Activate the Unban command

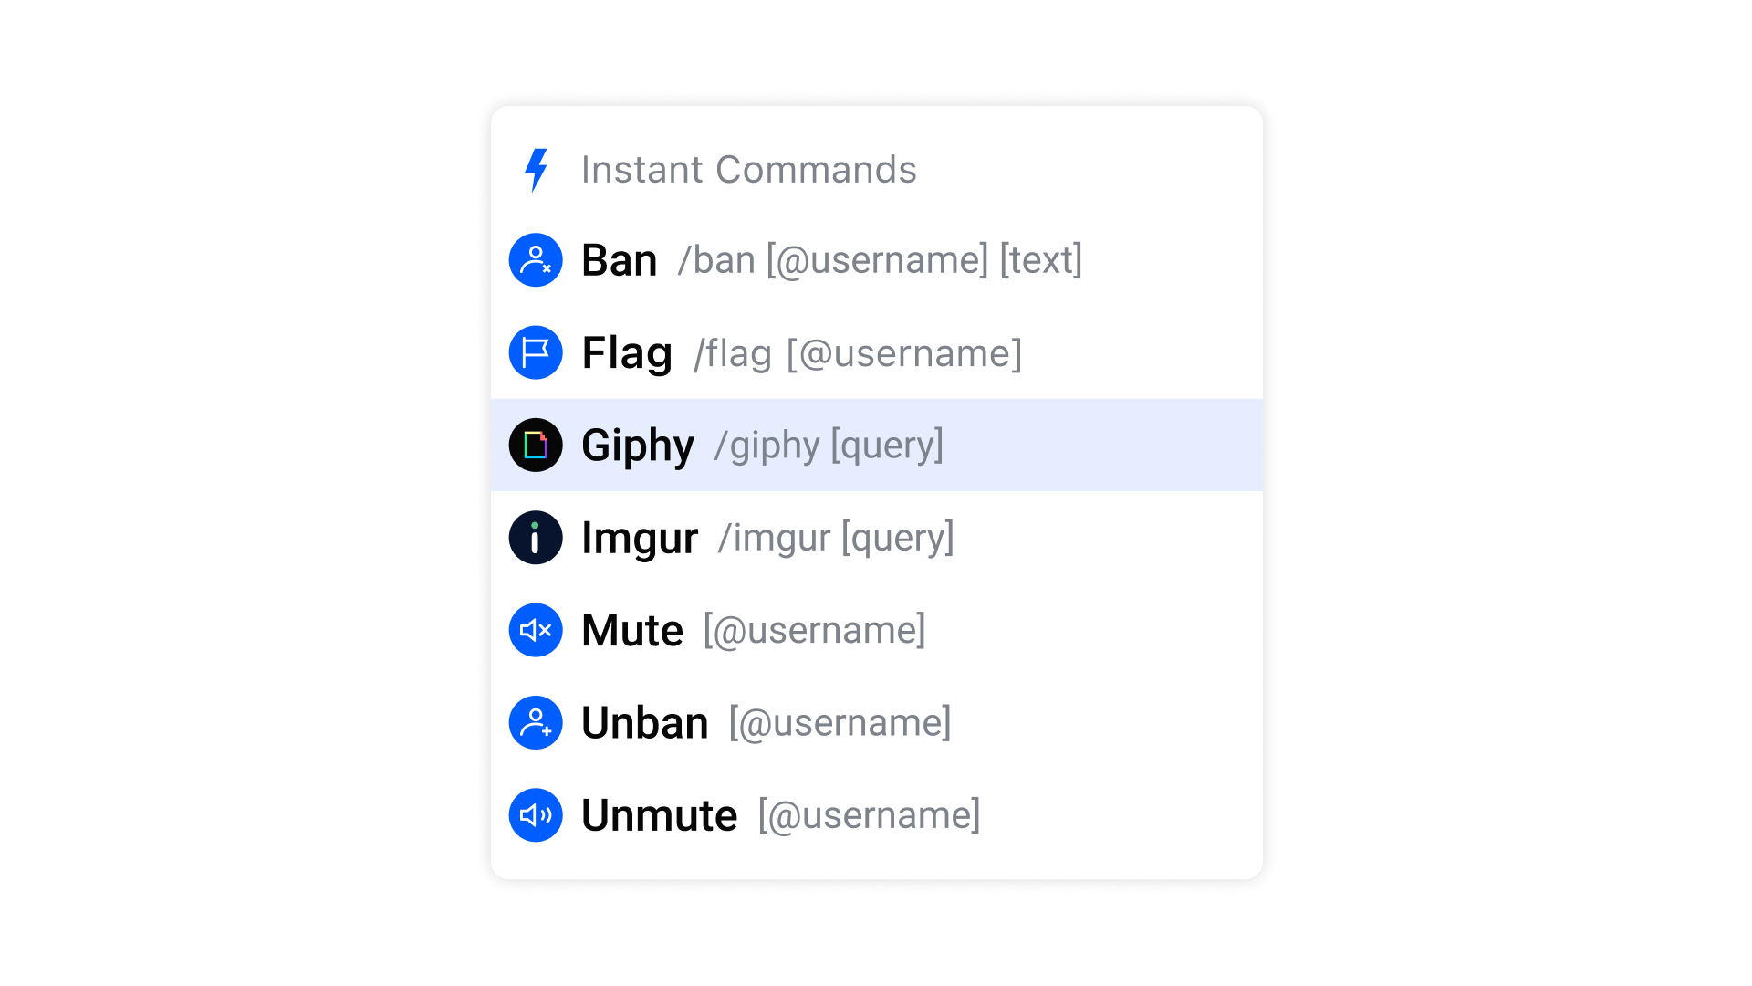pyautogui.click(x=645, y=722)
